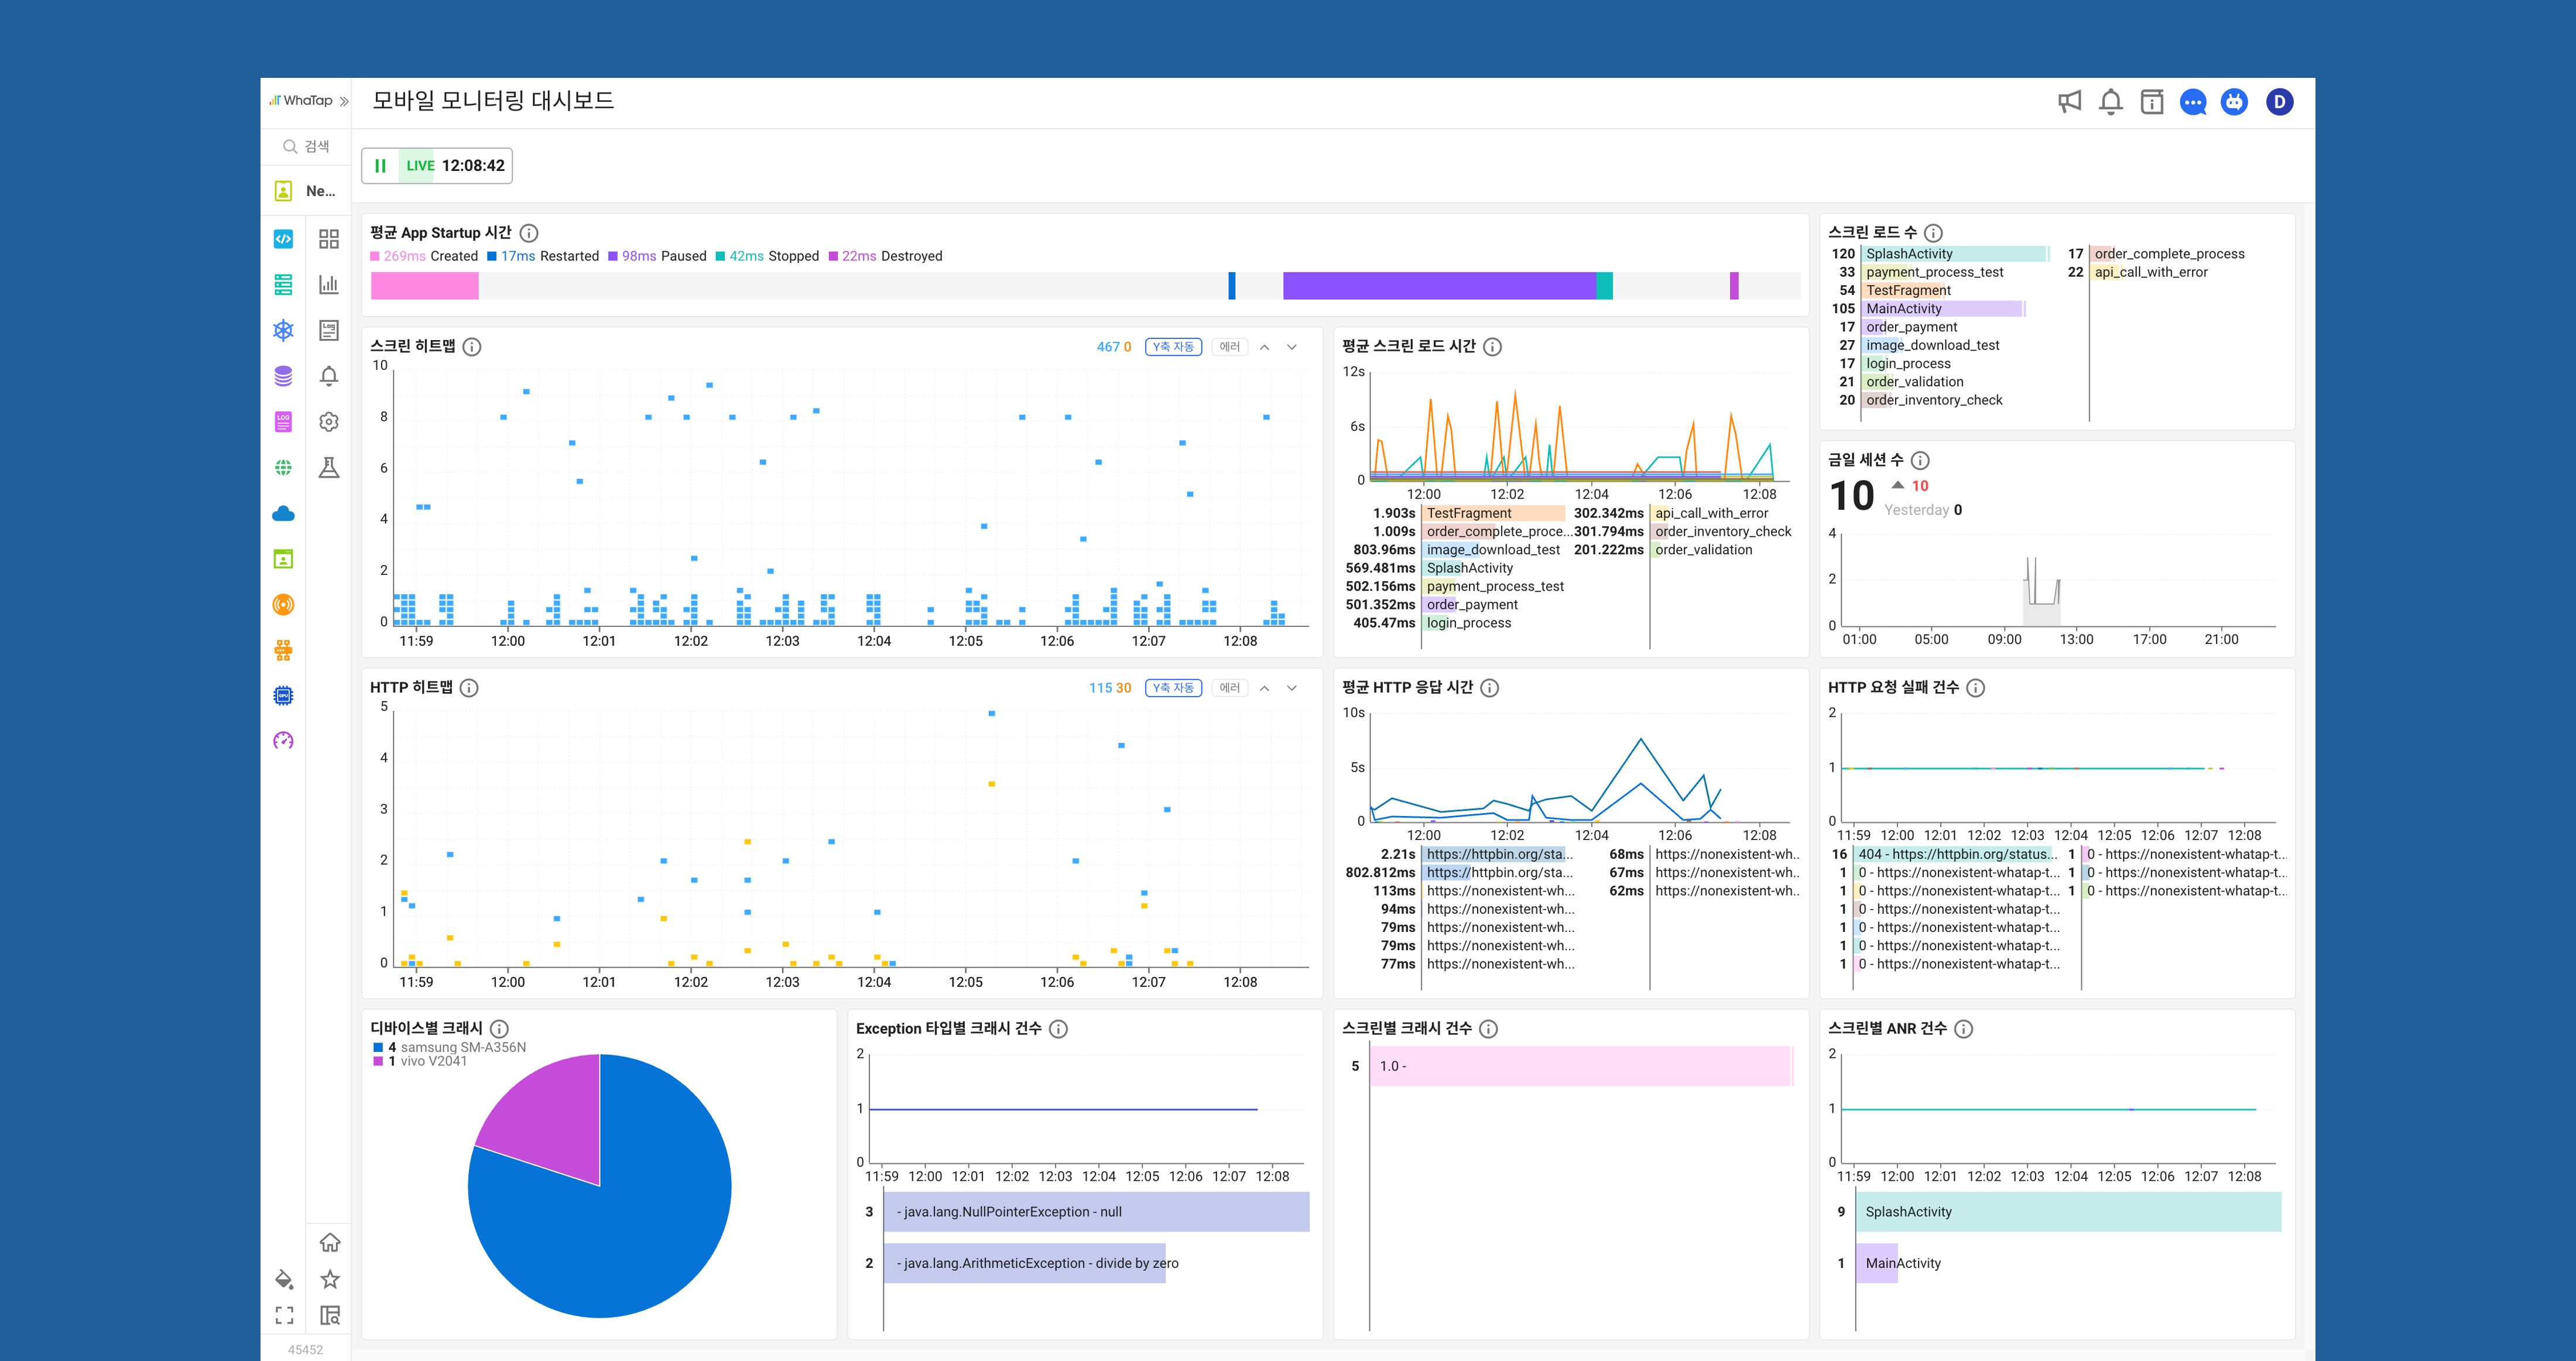Click the blue chat bubble support icon
The image size is (2576, 1361).
tap(2192, 102)
